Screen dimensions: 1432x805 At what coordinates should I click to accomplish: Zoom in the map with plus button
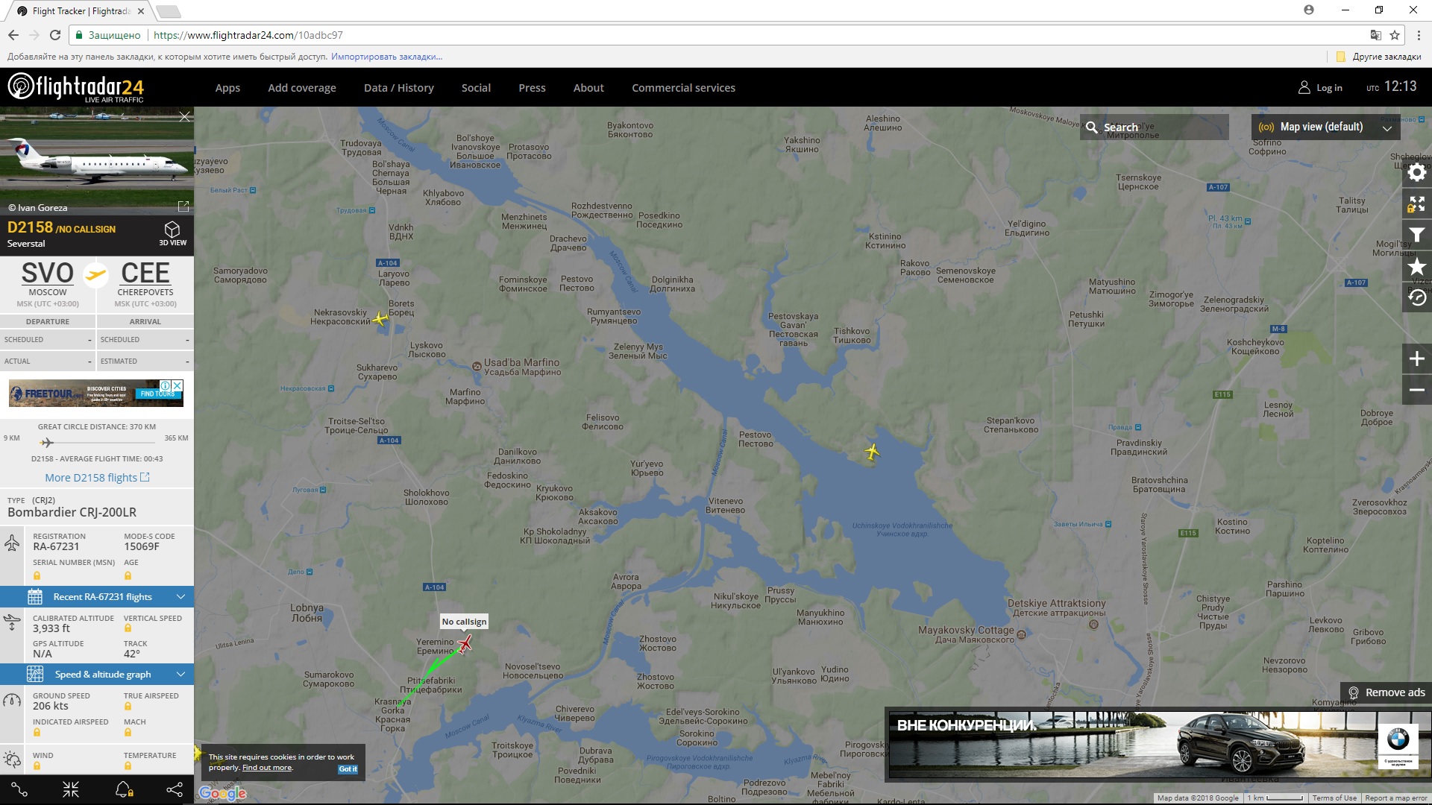(1416, 359)
